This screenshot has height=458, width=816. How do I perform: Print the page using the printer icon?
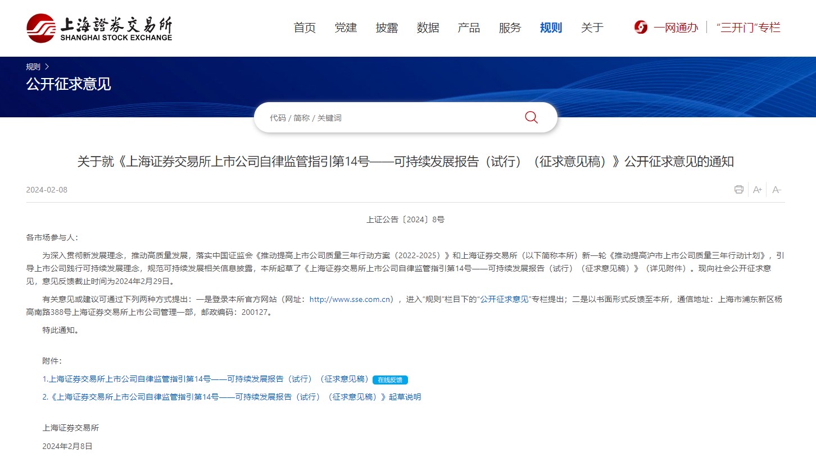[x=738, y=190]
